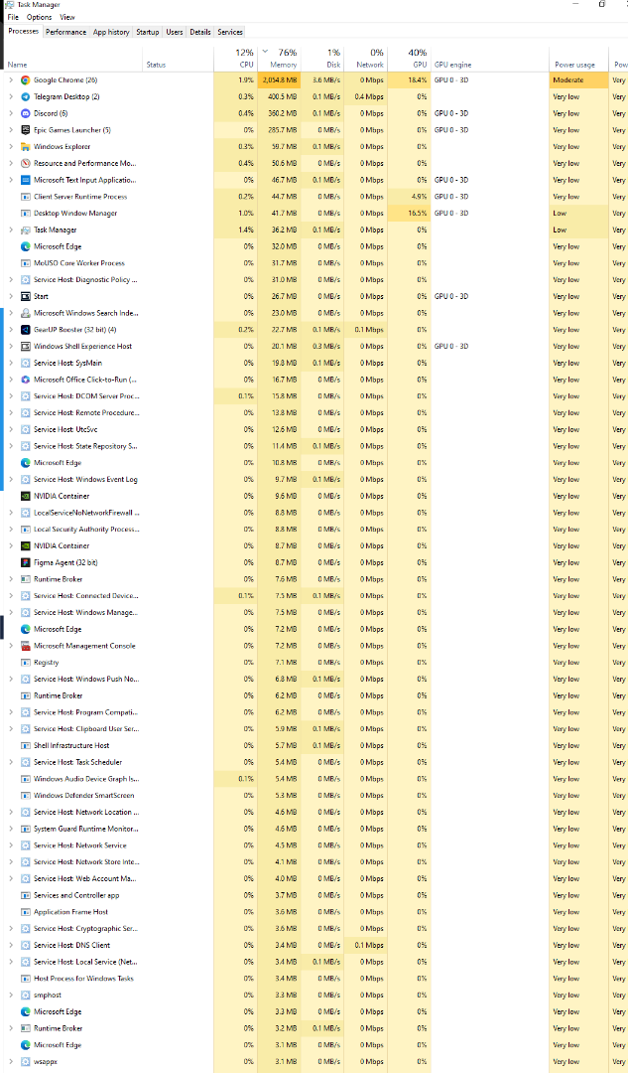The height and width of the screenshot is (1073, 628).
Task: Click the Discord process icon
Action: click(25, 113)
